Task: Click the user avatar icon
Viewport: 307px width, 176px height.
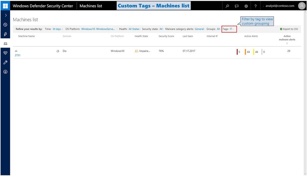Action: coord(302,6)
